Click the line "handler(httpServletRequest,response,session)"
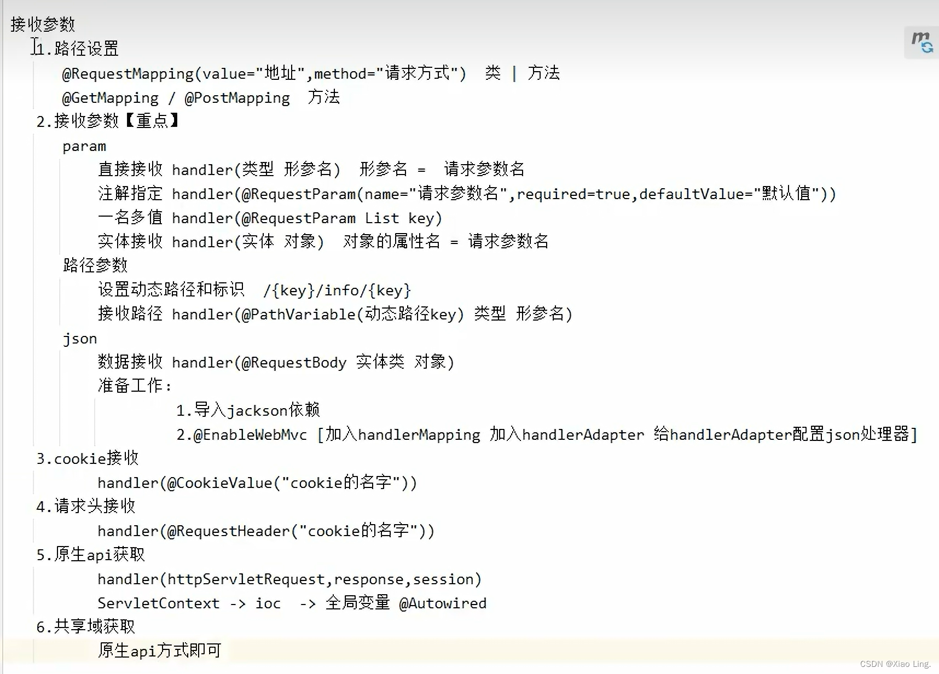Screen dimensions: 939x674 coord(289,579)
